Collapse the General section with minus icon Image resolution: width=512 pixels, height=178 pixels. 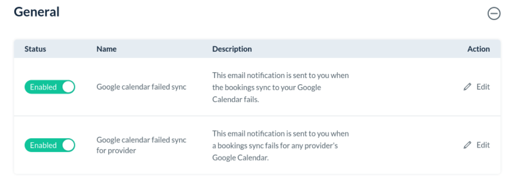tap(494, 14)
